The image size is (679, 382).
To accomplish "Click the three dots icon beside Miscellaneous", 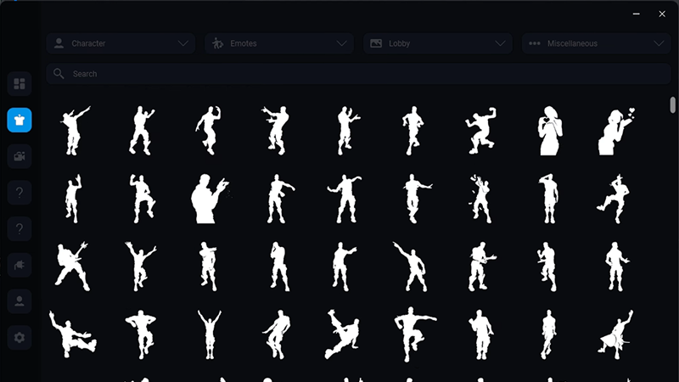I will pos(535,43).
